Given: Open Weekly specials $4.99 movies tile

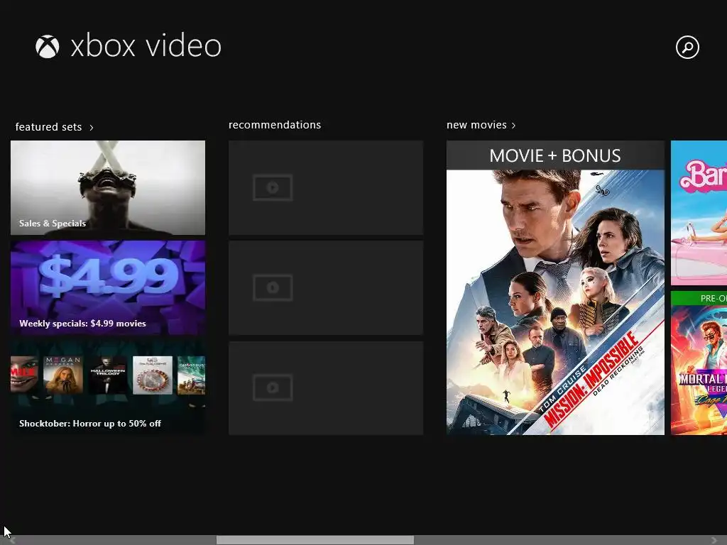Looking at the screenshot, I should pos(108,287).
